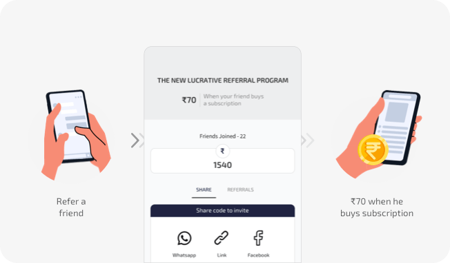Click the double chevron arrow right of card

click(x=308, y=140)
